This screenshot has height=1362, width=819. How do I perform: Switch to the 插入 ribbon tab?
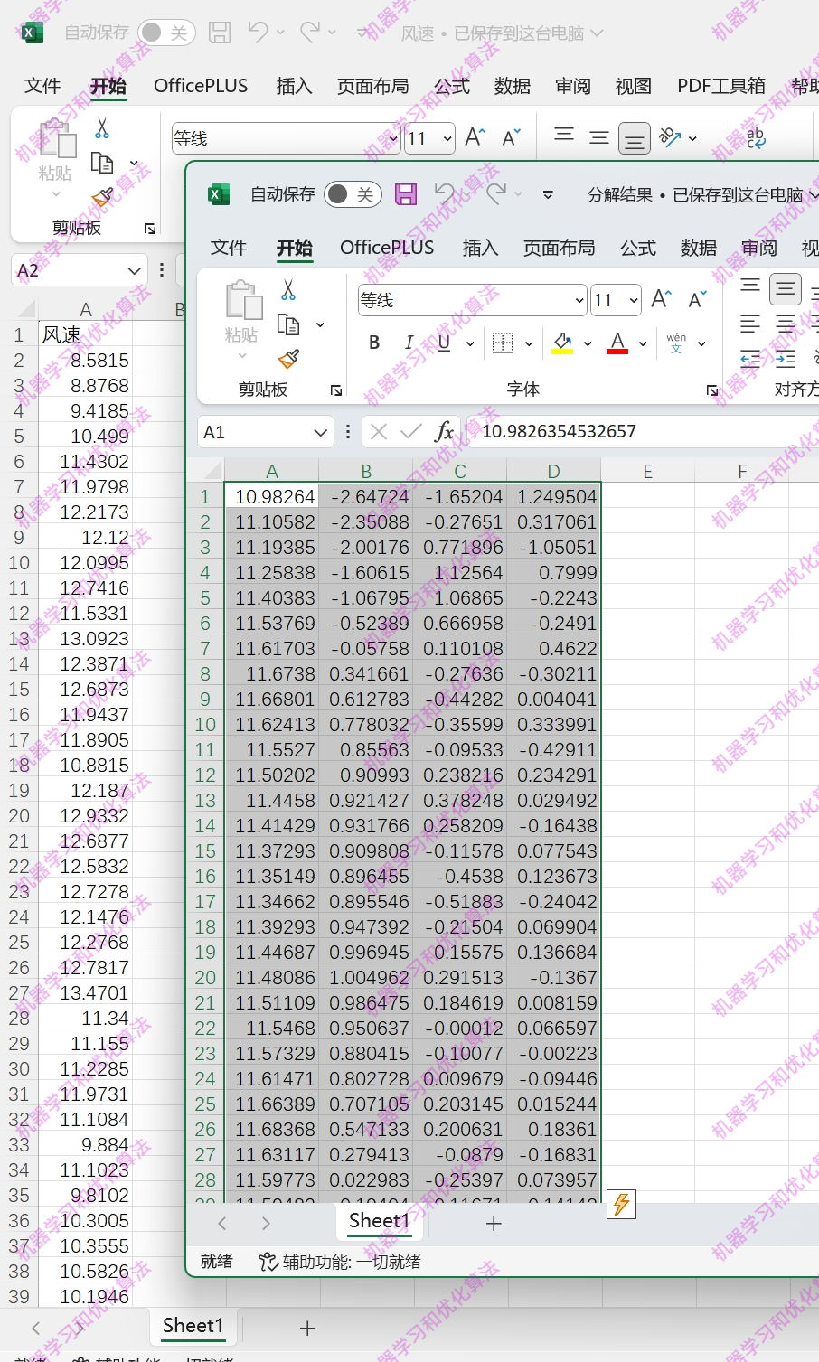tap(479, 248)
